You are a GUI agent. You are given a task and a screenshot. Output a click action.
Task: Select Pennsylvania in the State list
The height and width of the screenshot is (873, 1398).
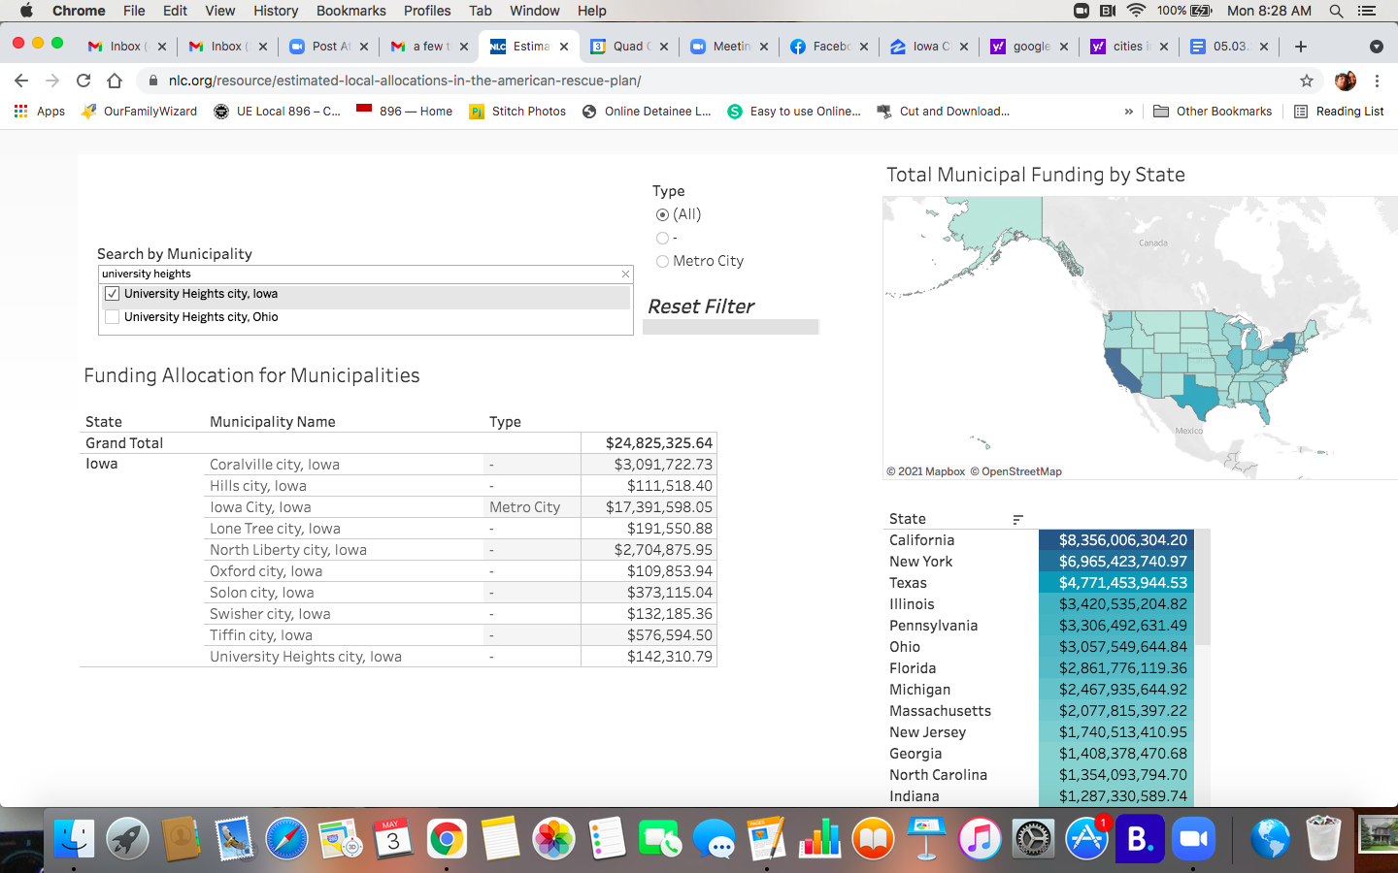[933, 626]
